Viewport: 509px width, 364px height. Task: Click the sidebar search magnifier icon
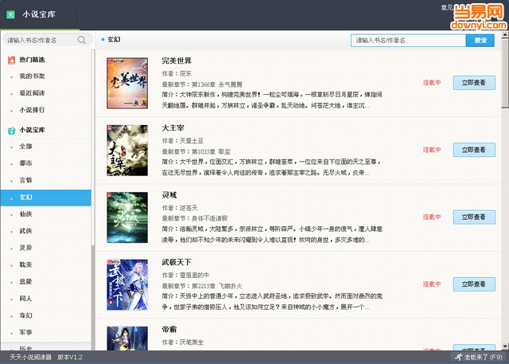point(82,40)
